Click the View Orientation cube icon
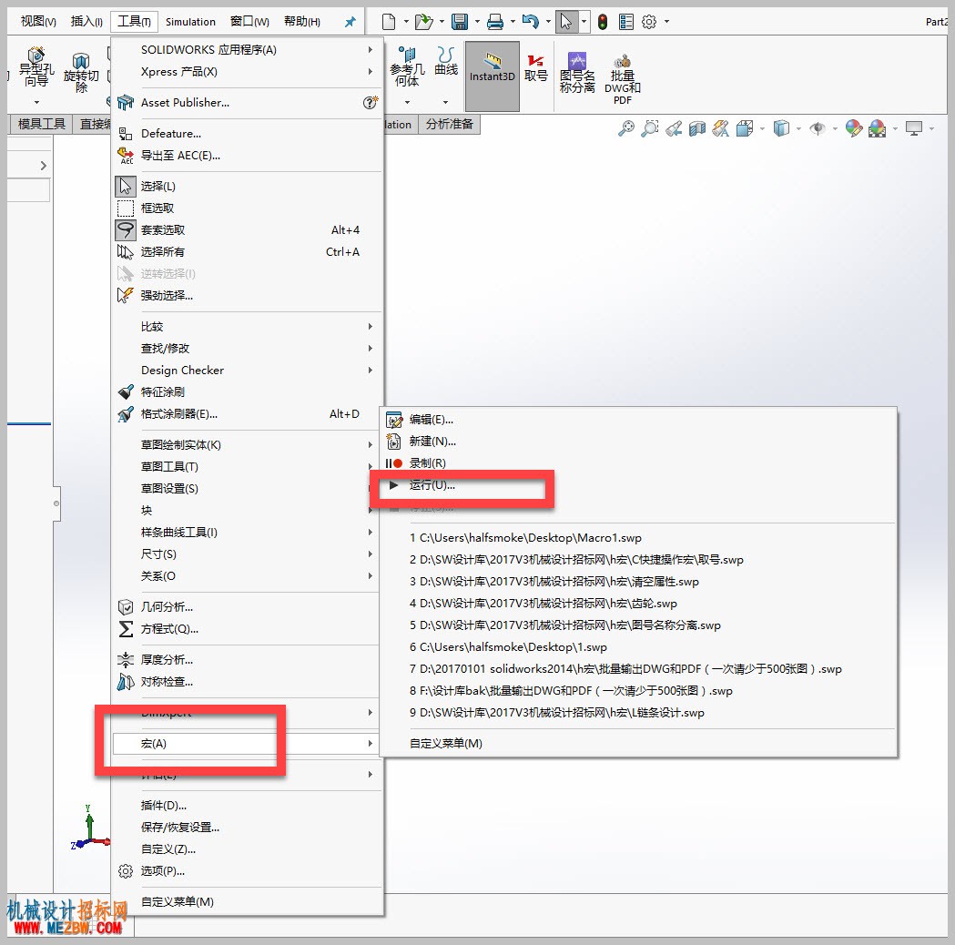Viewport: 955px width, 945px height. tap(744, 128)
